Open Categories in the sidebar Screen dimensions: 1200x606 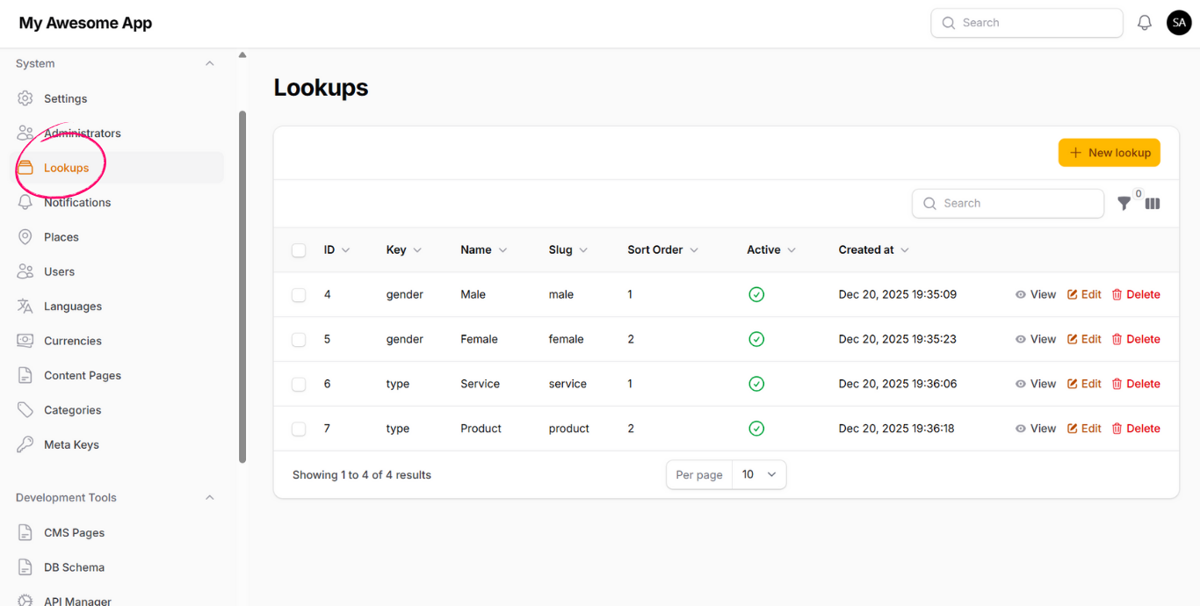(72, 410)
